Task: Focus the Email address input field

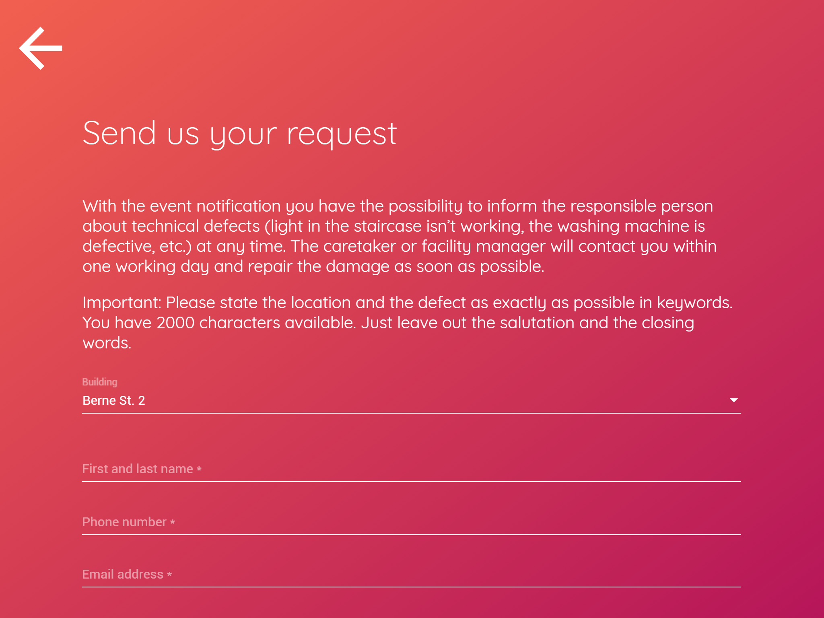Action: coord(411,575)
